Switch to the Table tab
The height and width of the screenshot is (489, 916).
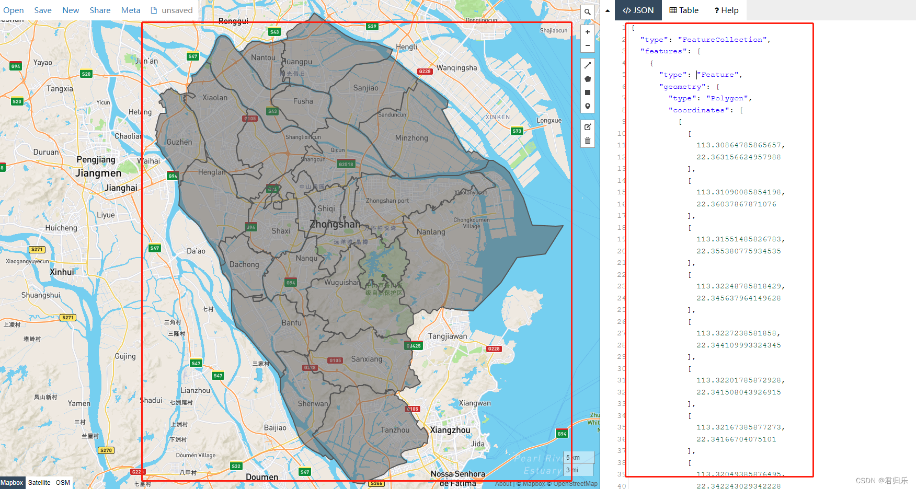[x=684, y=10]
